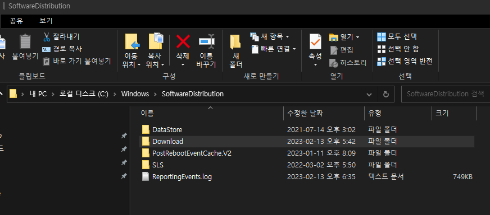Viewport: 490px width, 215px height.
Task: Click the folder icon in the address bar
Action: click(13, 94)
